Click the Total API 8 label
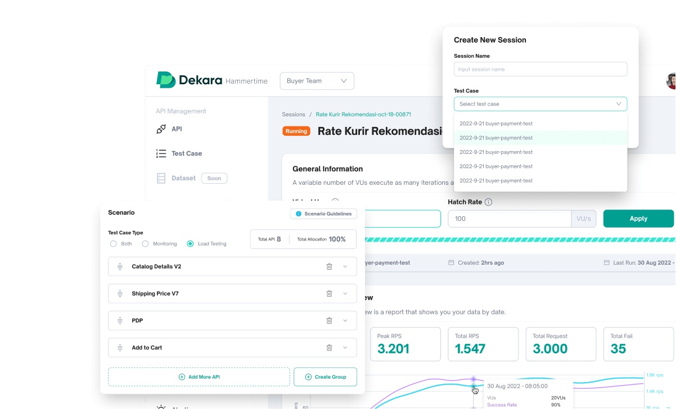 click(x=269, y=239)
